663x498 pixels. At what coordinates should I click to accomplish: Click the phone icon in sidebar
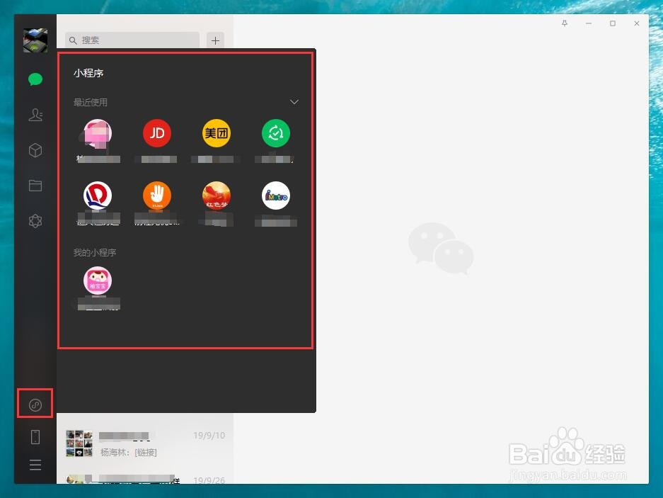(x=35, y=436)
